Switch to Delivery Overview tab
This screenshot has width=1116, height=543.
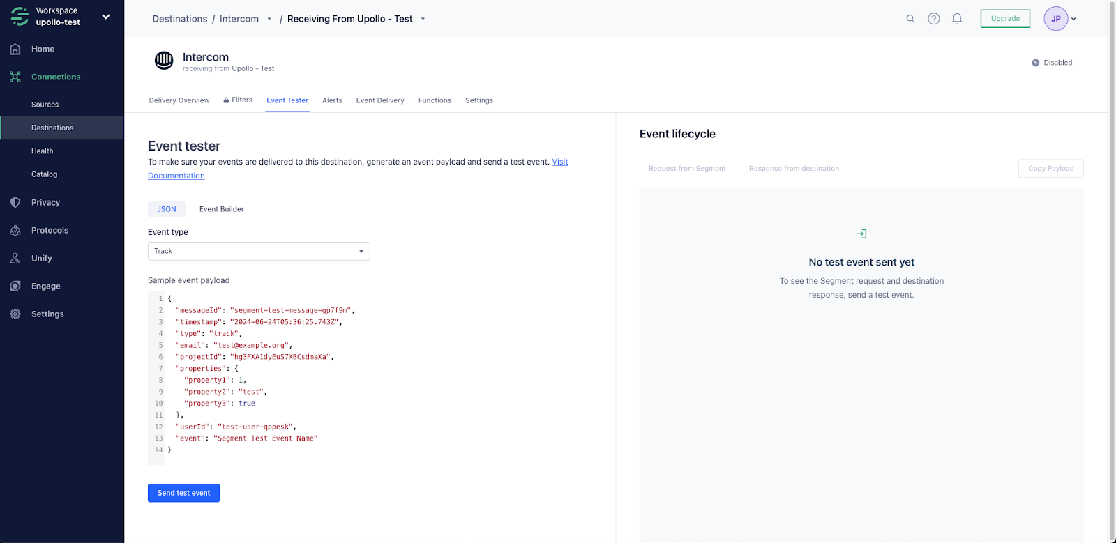[179, 100]
